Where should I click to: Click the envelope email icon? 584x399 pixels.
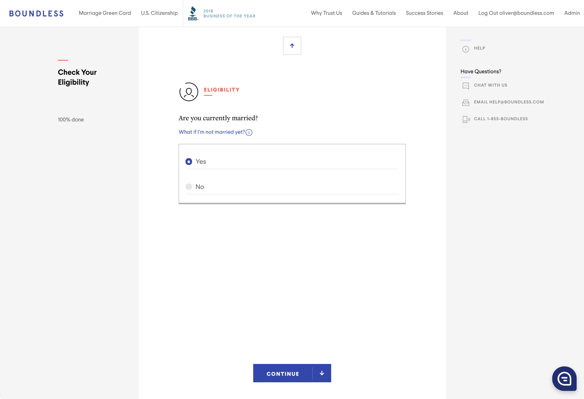[466, 103]
